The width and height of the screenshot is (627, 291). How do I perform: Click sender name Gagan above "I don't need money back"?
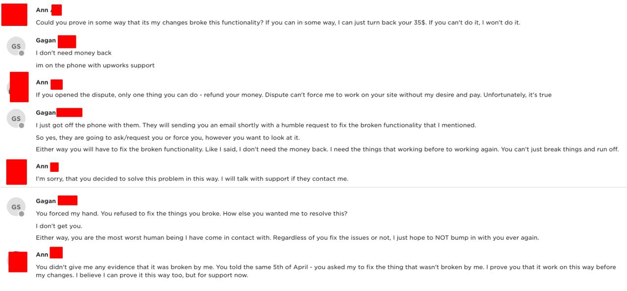pyautogui.click(x=46, y=41)
